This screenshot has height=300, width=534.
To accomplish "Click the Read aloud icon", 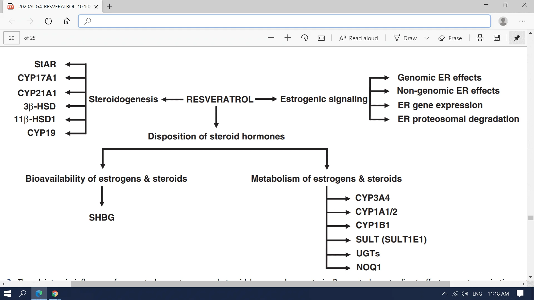I will pos(341,38).
